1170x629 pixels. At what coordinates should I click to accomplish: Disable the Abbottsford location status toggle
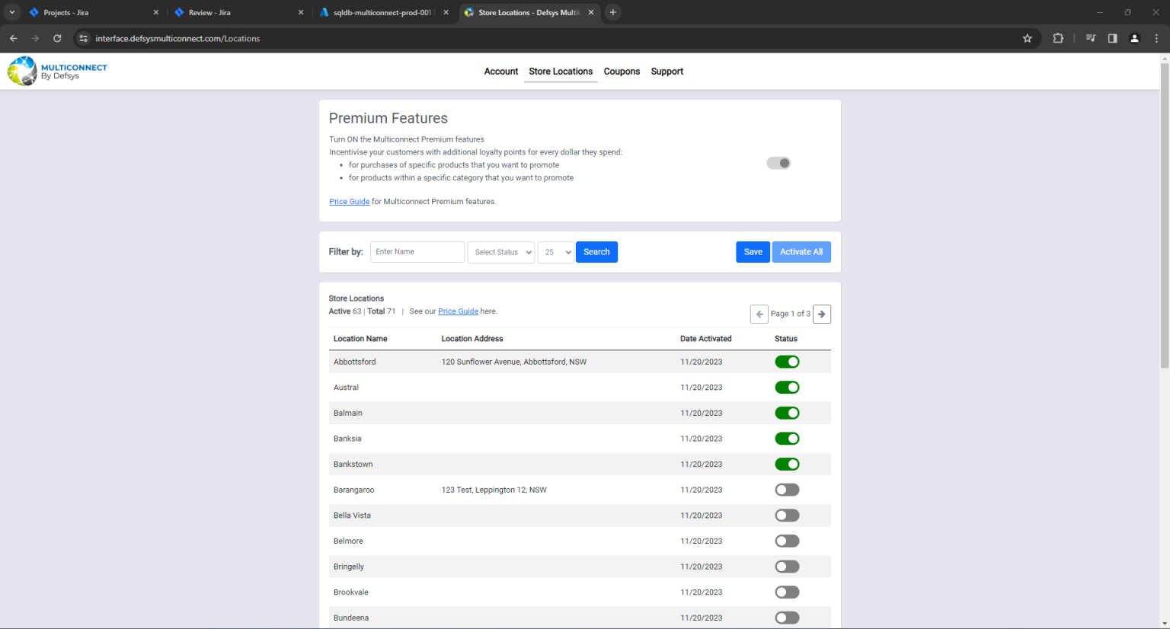[787, 361]
